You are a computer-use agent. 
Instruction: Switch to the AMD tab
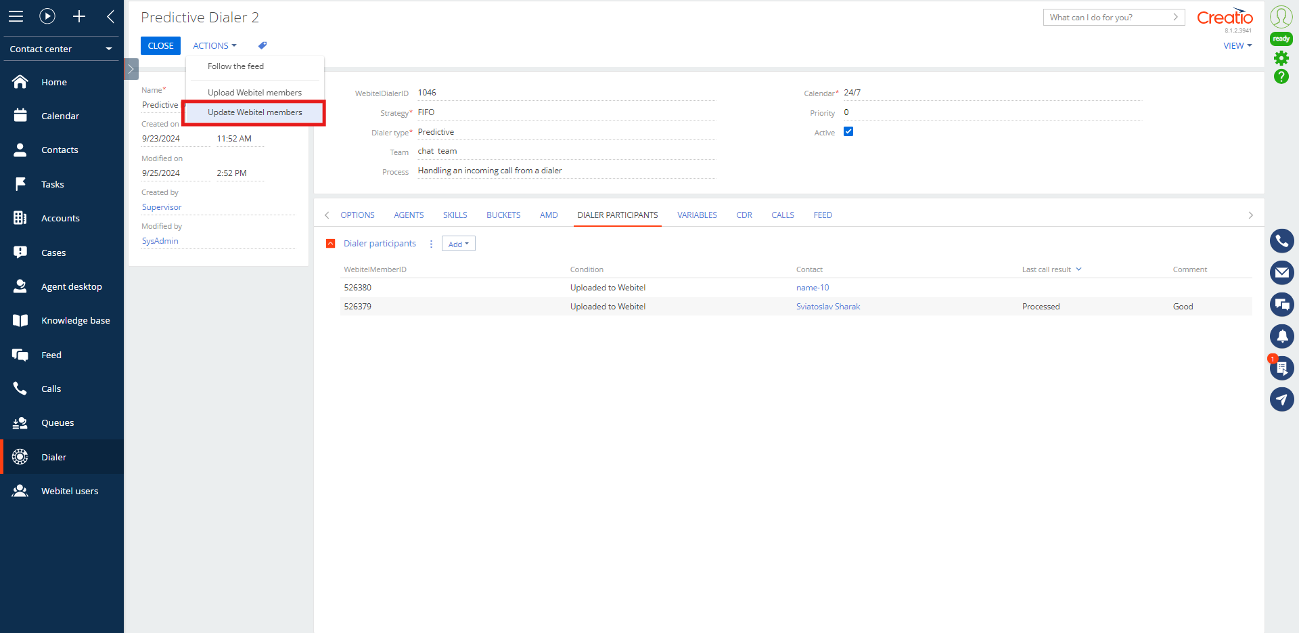pyautogui.click(x=549, y=215)
